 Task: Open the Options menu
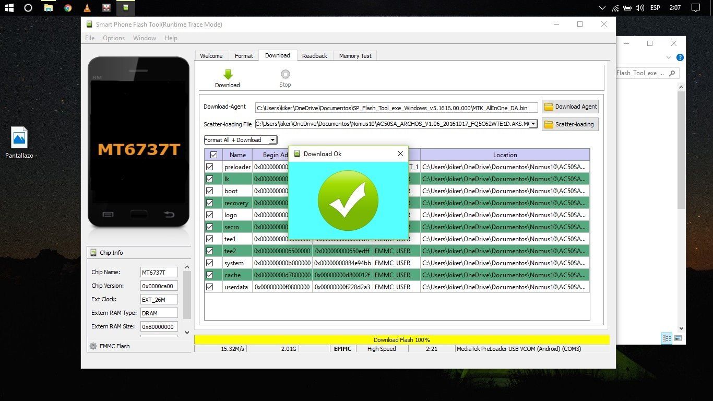coord(114,38)
